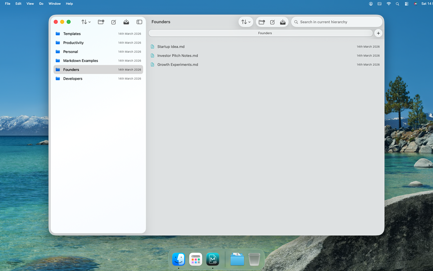Screen dimensions: 433x271
Task: Click the Startup Idea.md document icon
Action: coord(152,47)
